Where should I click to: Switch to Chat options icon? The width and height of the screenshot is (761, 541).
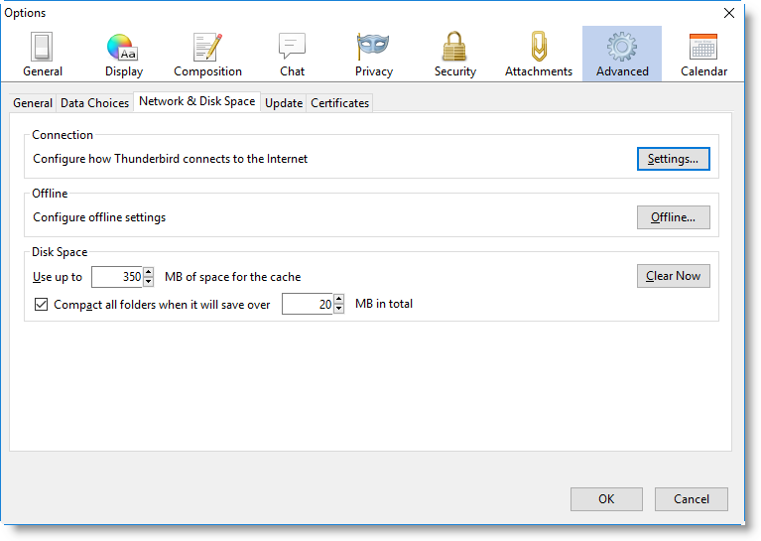292,48
